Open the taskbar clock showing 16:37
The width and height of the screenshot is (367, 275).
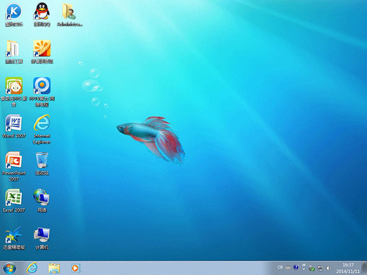click(x=348, y=268)
